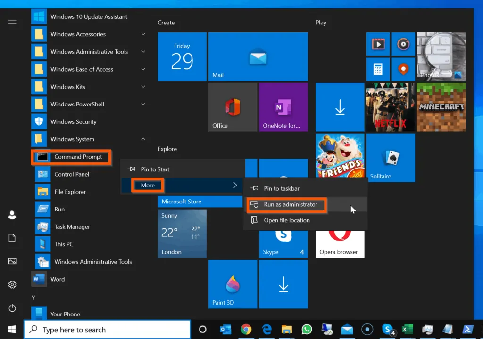Collapse the Windows System folder
This screenshot has height=339, width=483.
pyautogui.click(x=143, y=139)
